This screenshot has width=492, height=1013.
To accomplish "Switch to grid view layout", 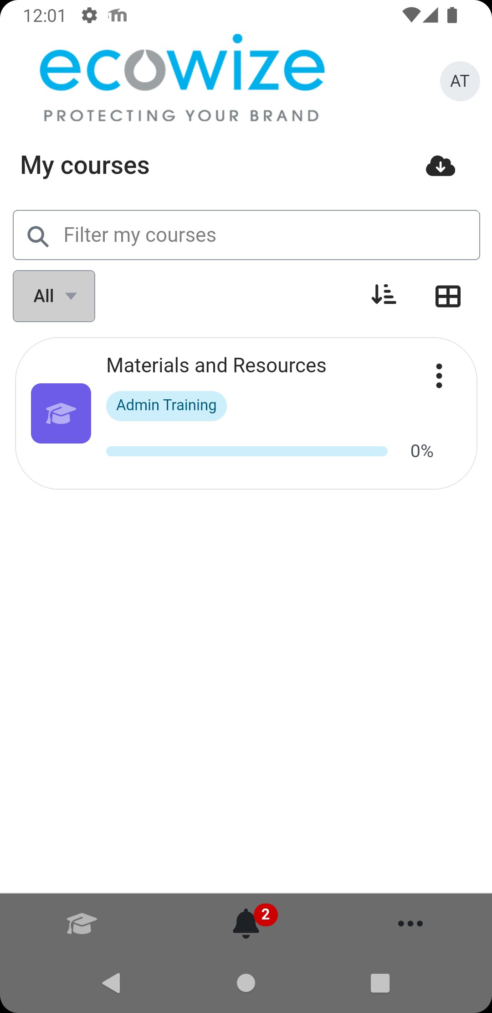I will pos(448,296).
